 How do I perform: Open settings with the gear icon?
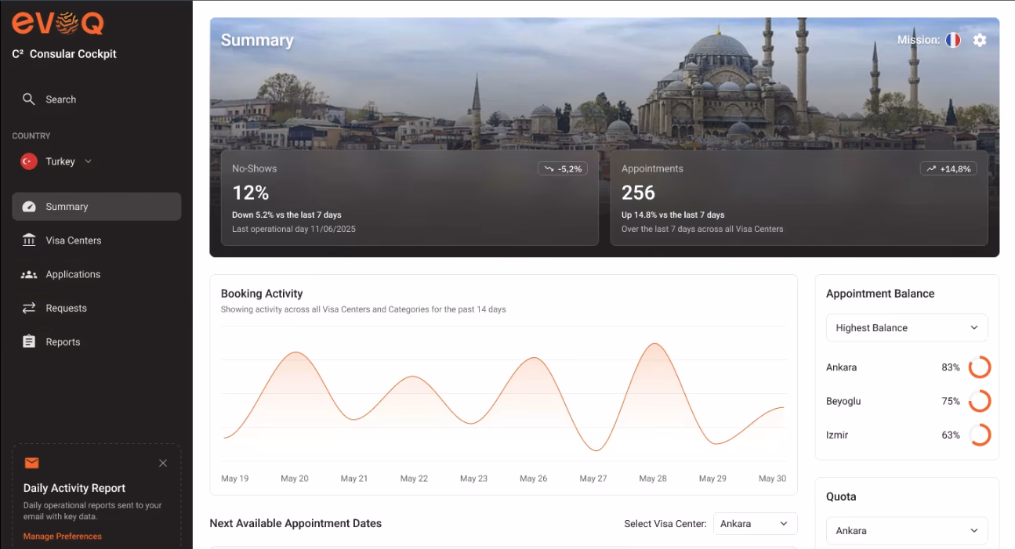(x=980, y=40)
